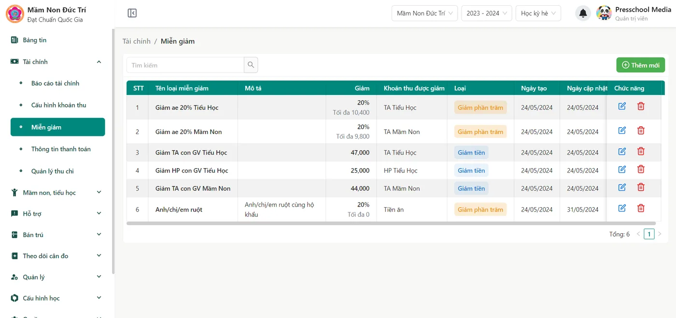Delete the "Anh/chị/em ruột" row
The height and width of the screenshot is (318, 676).
(x=641, y=208)
